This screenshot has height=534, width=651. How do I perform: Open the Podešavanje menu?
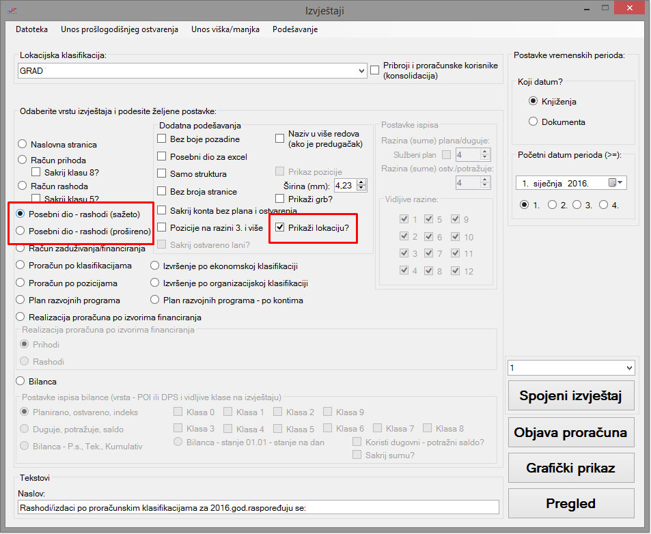tap(294, 29)
